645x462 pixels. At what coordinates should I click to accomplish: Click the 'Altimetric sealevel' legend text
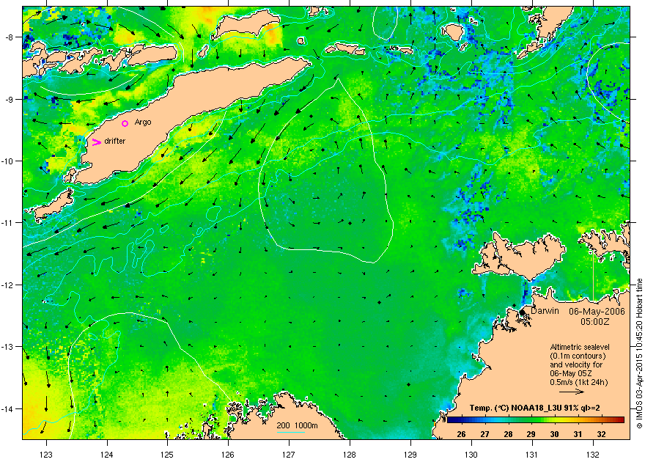click(580, 347)
